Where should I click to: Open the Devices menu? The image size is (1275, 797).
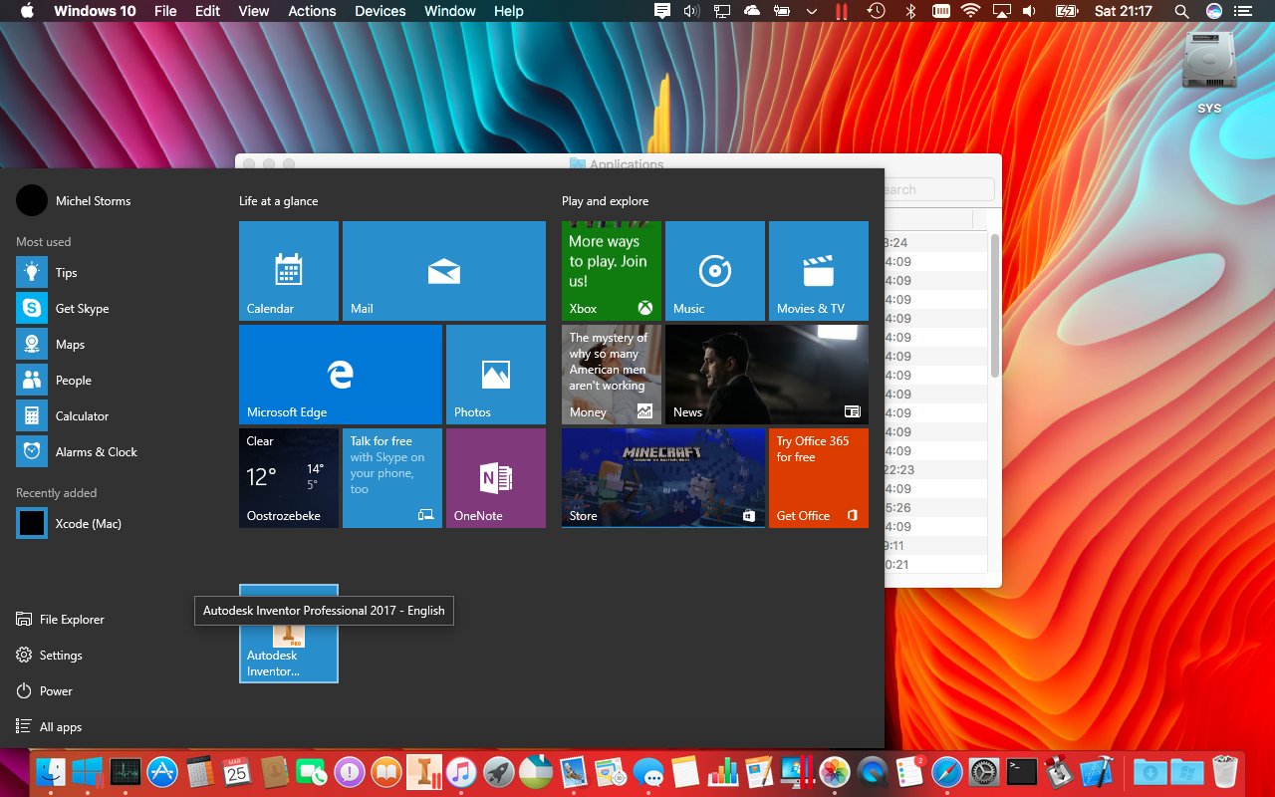click(x=380, y=11)
